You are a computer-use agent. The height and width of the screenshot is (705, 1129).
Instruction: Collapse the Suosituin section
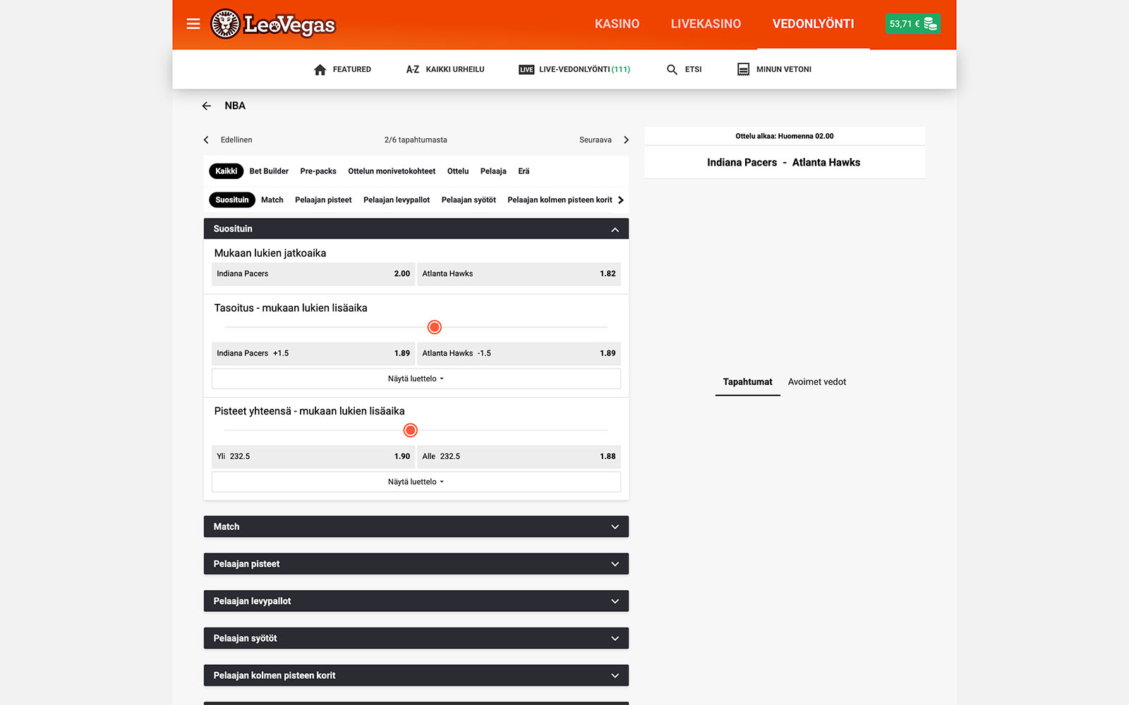(615, 229)
